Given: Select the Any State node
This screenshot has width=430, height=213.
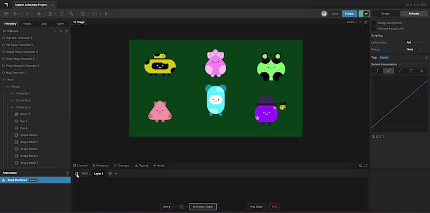Looking at the screenshot, I should (256, 207).
